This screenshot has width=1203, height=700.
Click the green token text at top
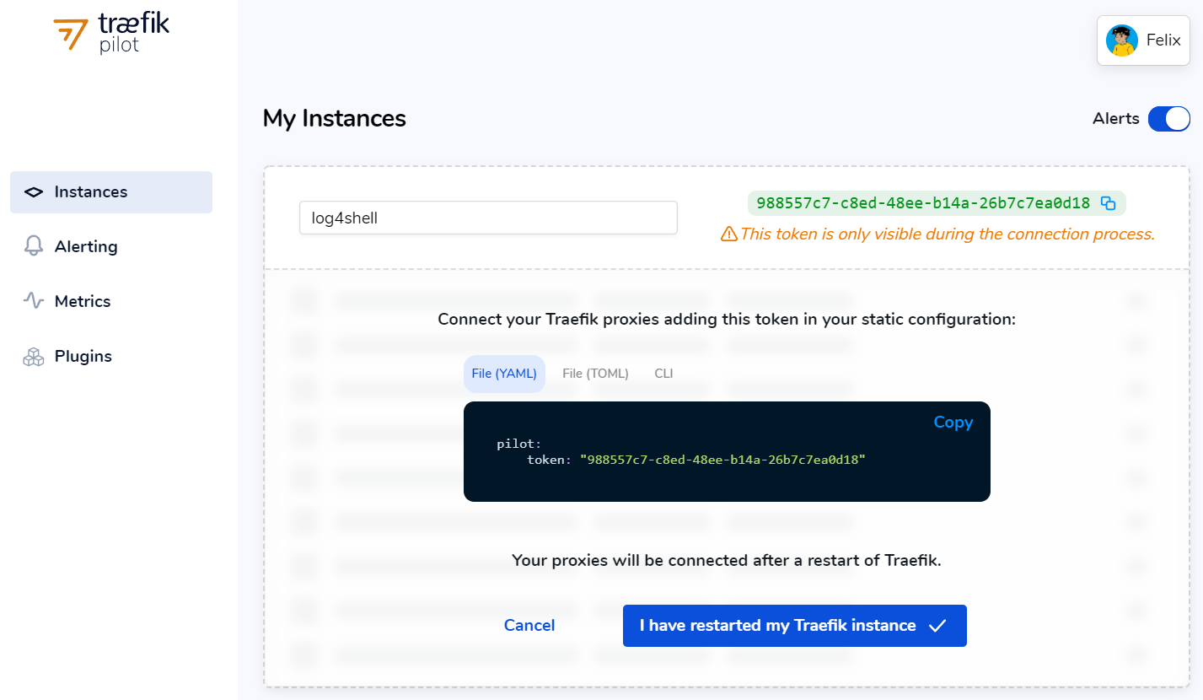click(923, 203)
